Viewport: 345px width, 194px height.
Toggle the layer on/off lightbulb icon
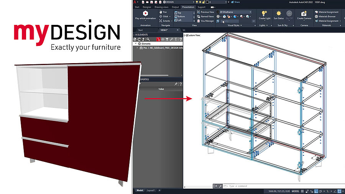(x=197, y=2)
